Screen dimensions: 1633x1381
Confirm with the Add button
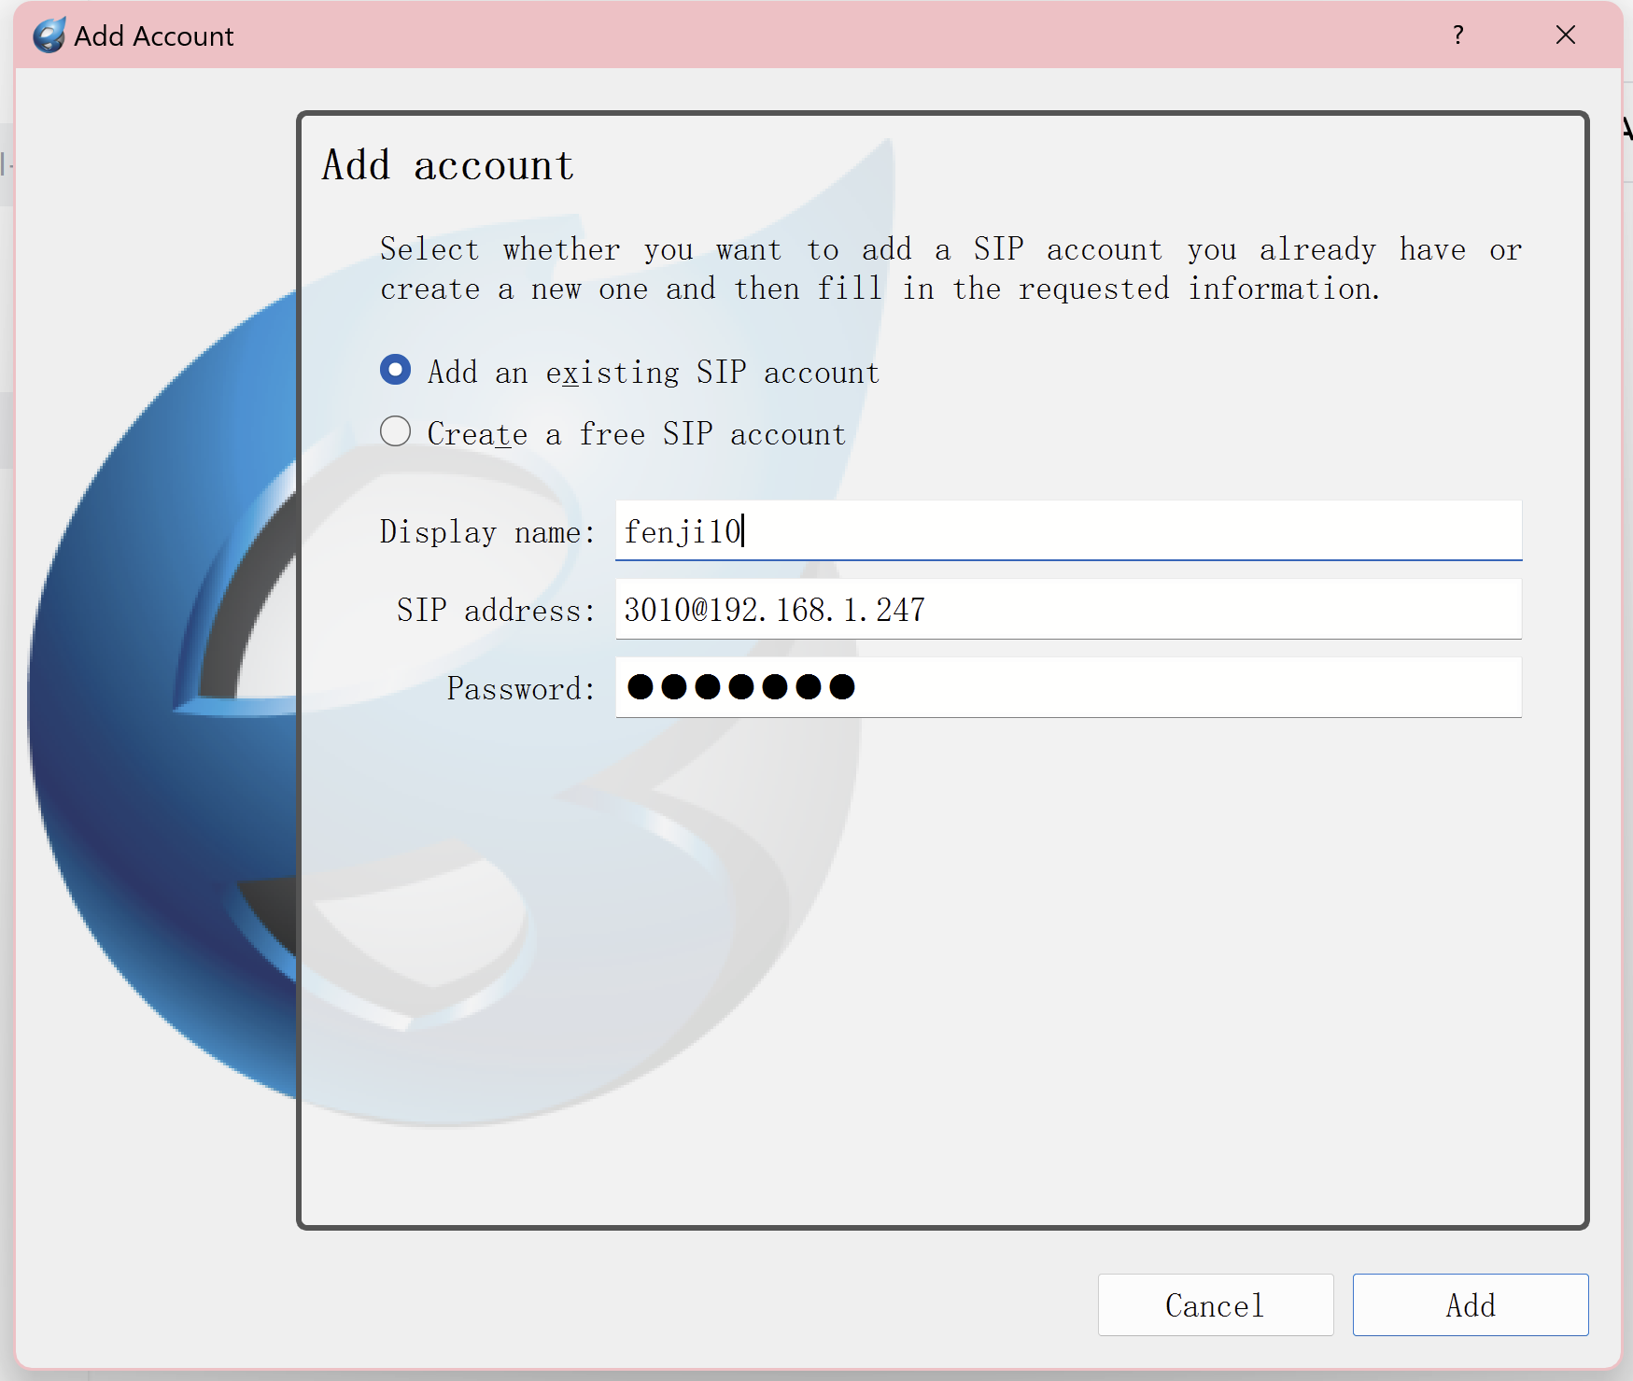click(1471, 1304)
